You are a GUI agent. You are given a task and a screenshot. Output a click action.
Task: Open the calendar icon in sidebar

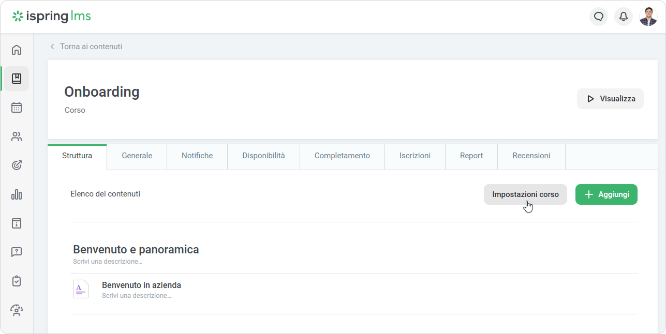click(x=17, y=108)
